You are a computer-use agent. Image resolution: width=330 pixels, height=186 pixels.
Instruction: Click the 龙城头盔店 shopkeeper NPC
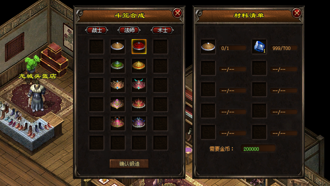point(37,97)
